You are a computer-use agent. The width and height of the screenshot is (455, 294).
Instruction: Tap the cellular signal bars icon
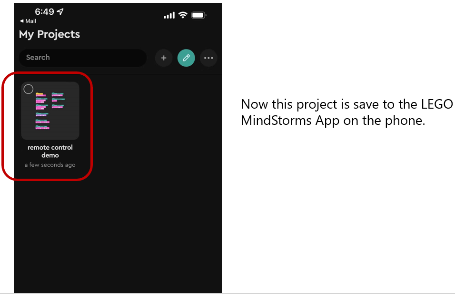tap(169, 15)
